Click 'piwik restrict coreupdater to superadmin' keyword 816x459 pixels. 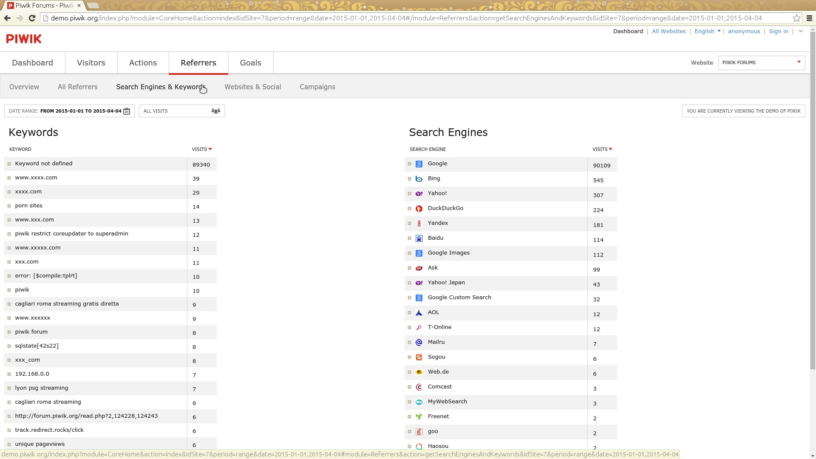coord(71,234)
